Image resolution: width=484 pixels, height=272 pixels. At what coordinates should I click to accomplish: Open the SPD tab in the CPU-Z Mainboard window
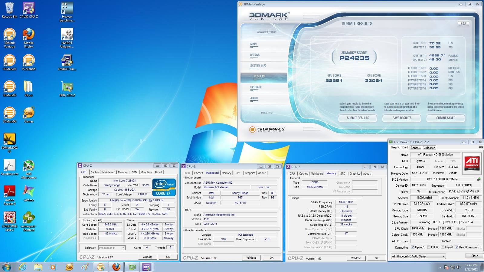pos(238,173)
